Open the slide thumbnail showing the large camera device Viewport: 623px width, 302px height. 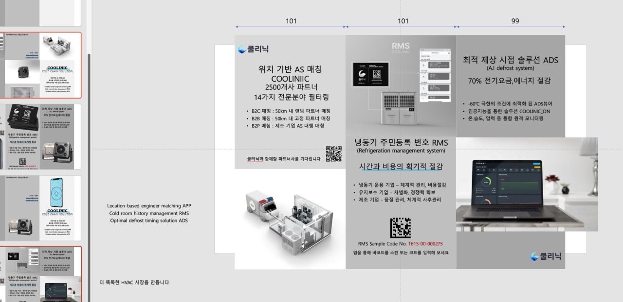41,137
